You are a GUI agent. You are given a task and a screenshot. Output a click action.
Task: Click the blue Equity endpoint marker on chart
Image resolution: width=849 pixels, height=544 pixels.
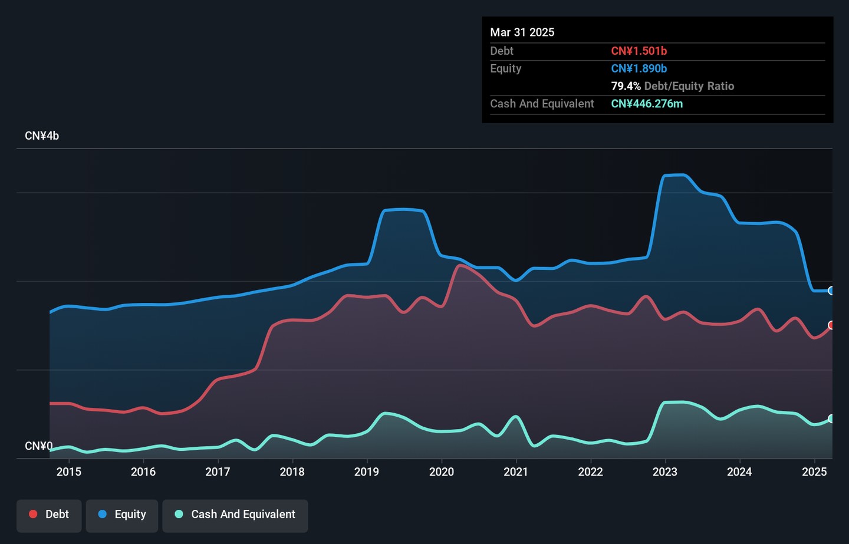tap(831, 291)
